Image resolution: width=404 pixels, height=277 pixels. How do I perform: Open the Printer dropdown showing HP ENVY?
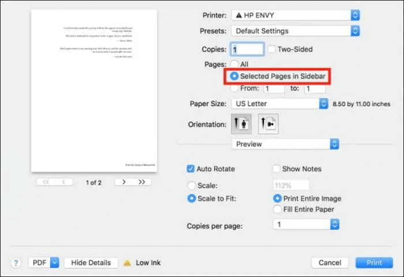pyautogui.click(x=295, y=14)
